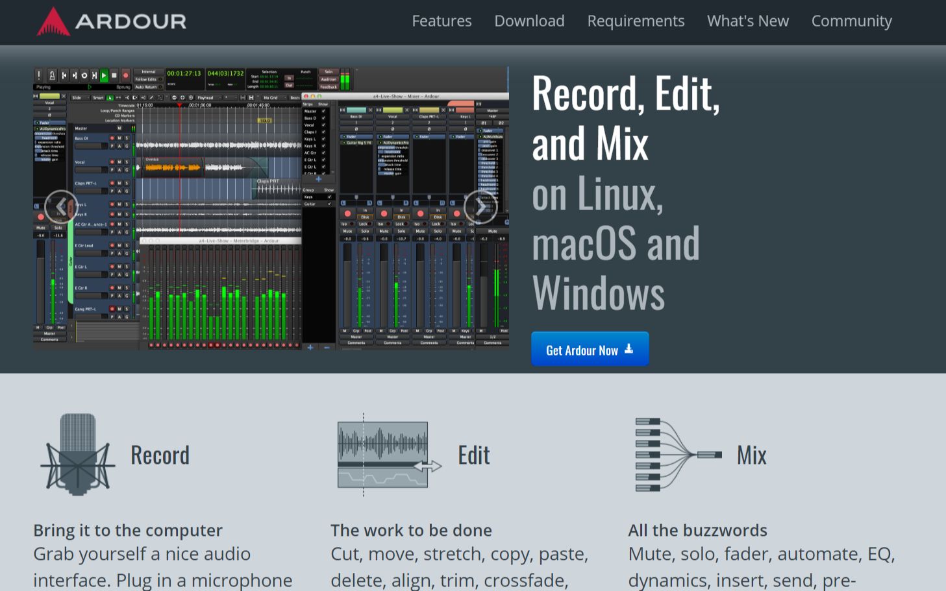Viewport: 946px width, 591px height.
Task: Advance to the next carousel slide
Action: [480, 207]
